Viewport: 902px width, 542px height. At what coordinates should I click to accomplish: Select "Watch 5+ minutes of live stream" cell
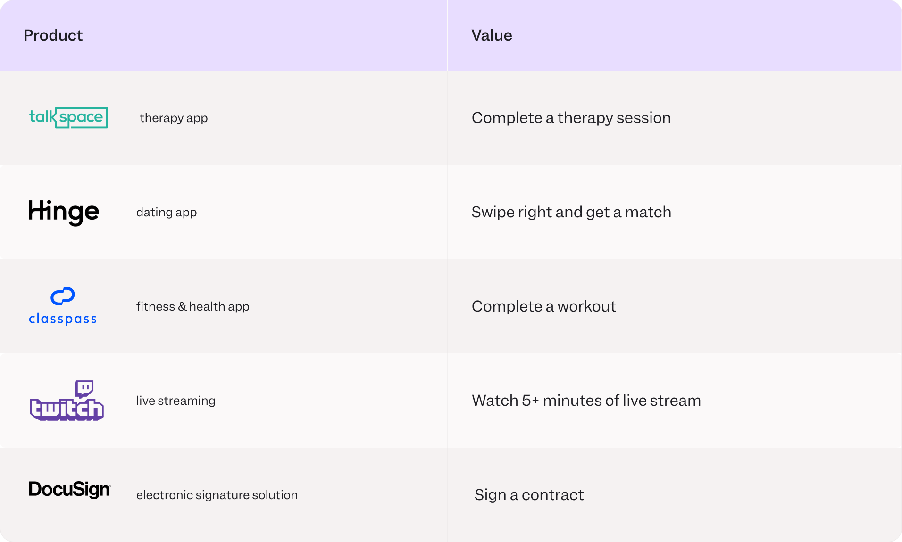586,401
